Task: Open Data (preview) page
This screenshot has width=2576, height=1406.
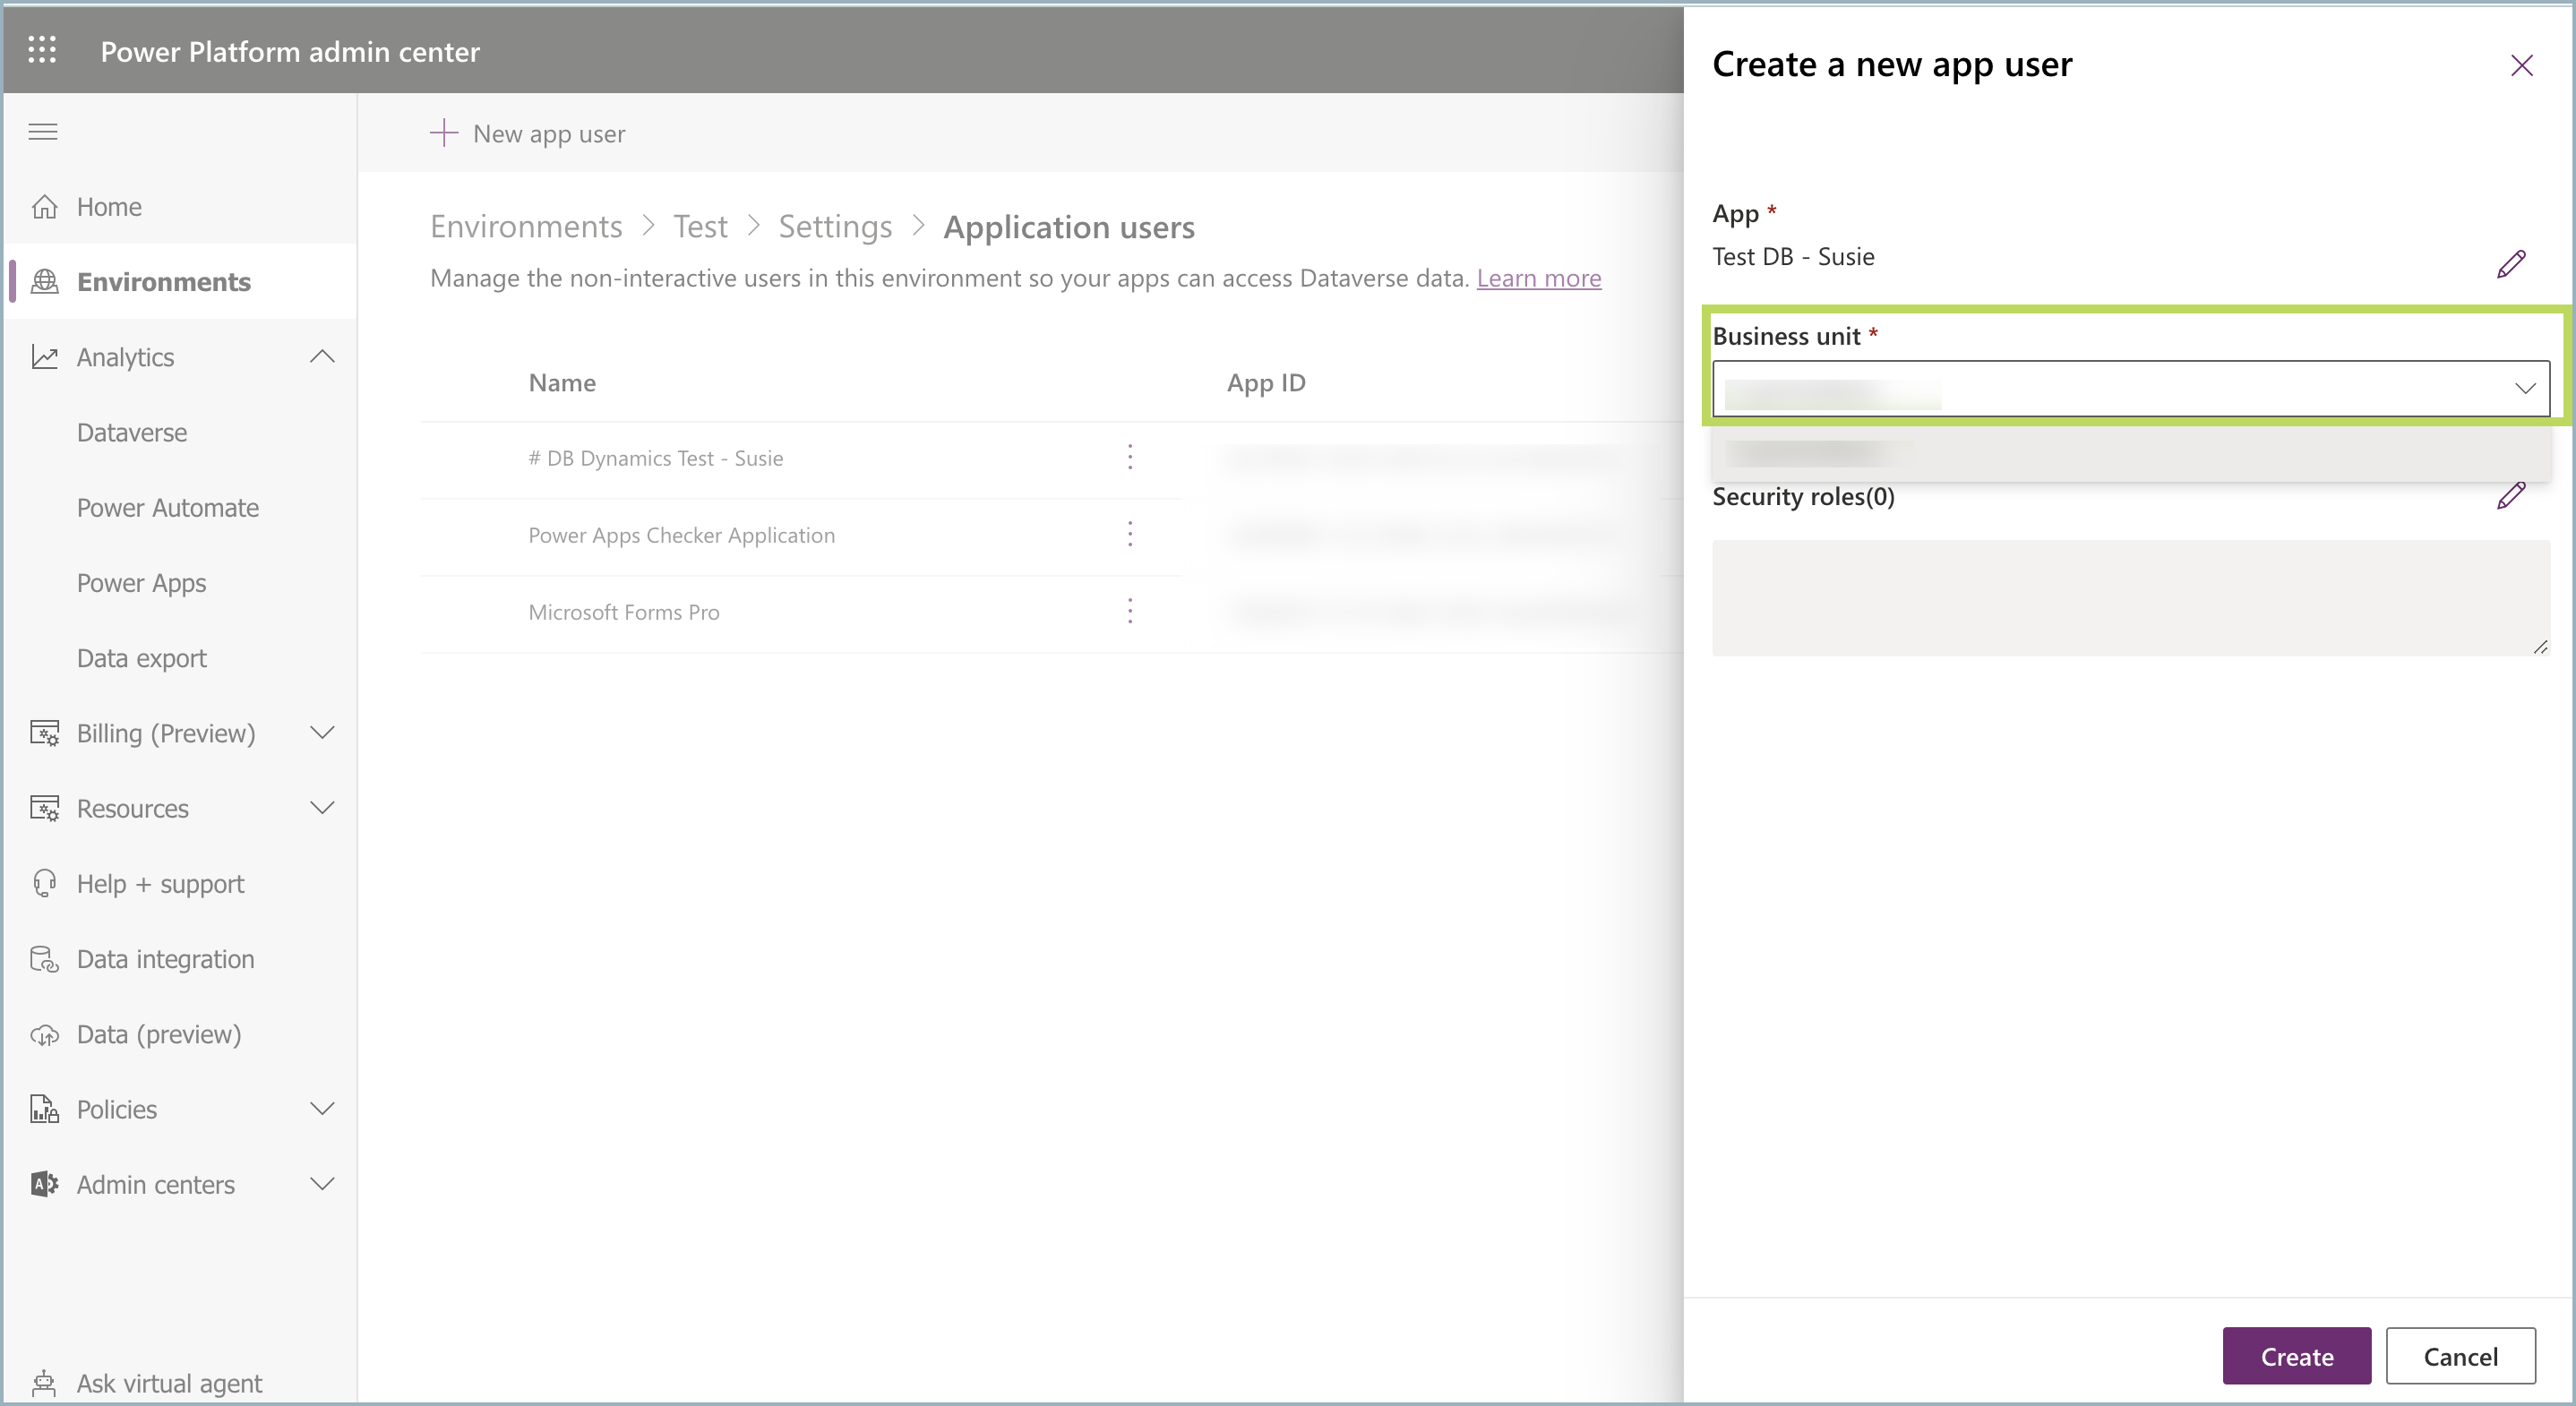Action: (x=159, y=1034)
